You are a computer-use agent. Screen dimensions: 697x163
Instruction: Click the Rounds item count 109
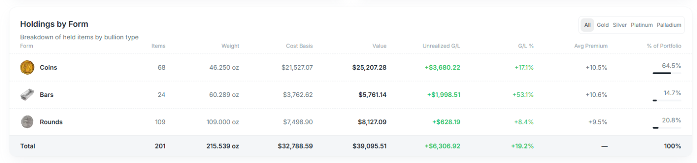[x=160, y=122]
